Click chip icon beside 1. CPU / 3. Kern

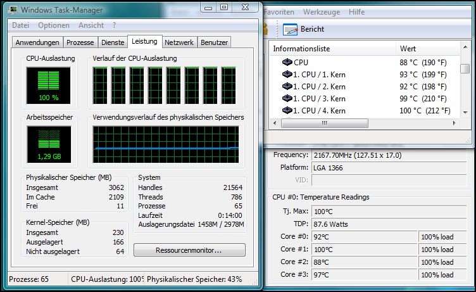(x=287, y=98)
